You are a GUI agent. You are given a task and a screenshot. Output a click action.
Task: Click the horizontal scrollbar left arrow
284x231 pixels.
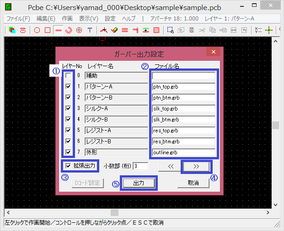(8, 213)
